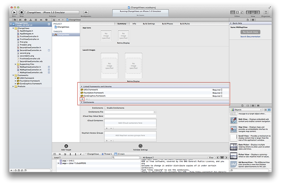This screenshot has height=185, width=281.
Task: Toggle the Navigator pane view button
Action: 248,12
